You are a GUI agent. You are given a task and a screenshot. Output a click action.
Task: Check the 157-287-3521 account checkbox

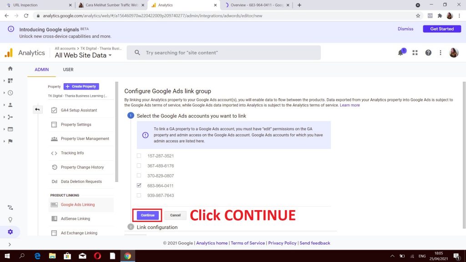[x=139, y=156]
